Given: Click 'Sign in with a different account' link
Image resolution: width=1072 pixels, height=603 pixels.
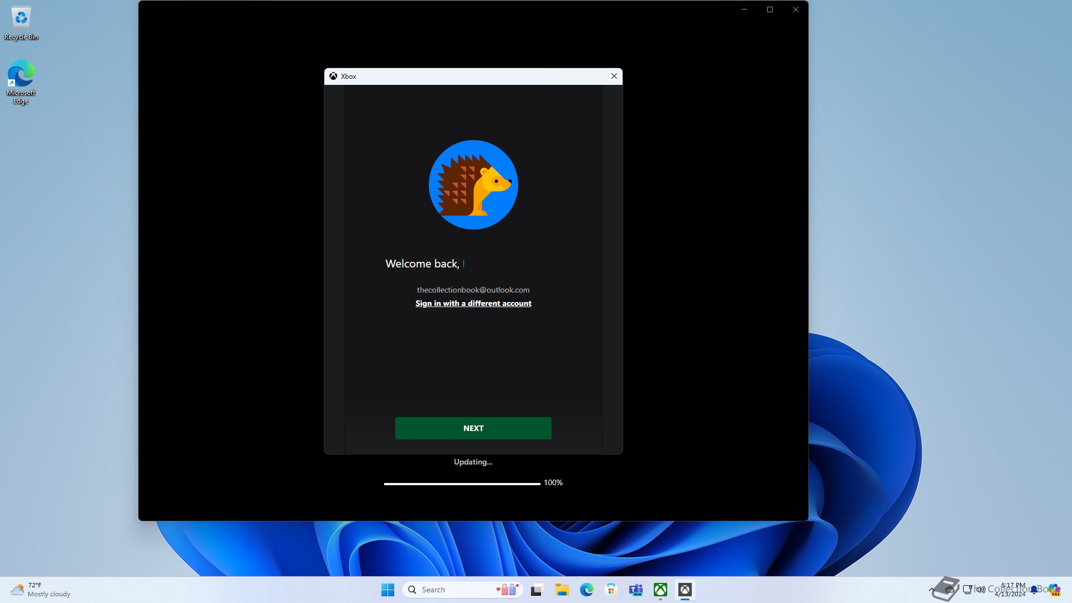Looking at the screenshot, I should pyautogui.click(x=473, y=303).
